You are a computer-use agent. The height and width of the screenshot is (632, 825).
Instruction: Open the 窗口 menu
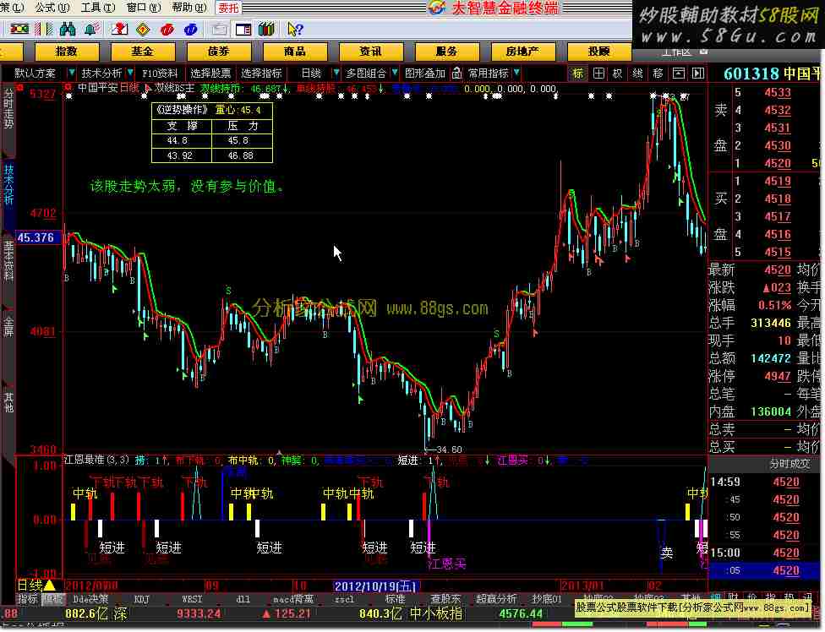tap(144, 8)
